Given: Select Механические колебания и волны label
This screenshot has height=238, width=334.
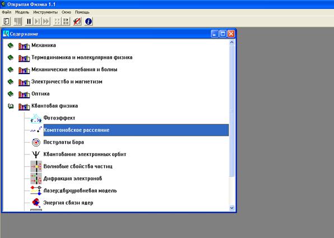Looking at the screenshot, I should pyautogui.click(x=75, y=70).
